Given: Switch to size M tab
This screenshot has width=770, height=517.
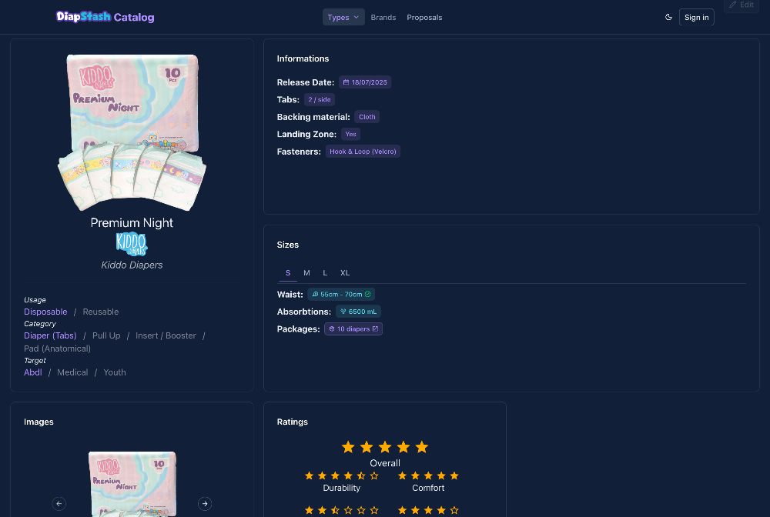Looking at the screenshot, I should [306, 273].
